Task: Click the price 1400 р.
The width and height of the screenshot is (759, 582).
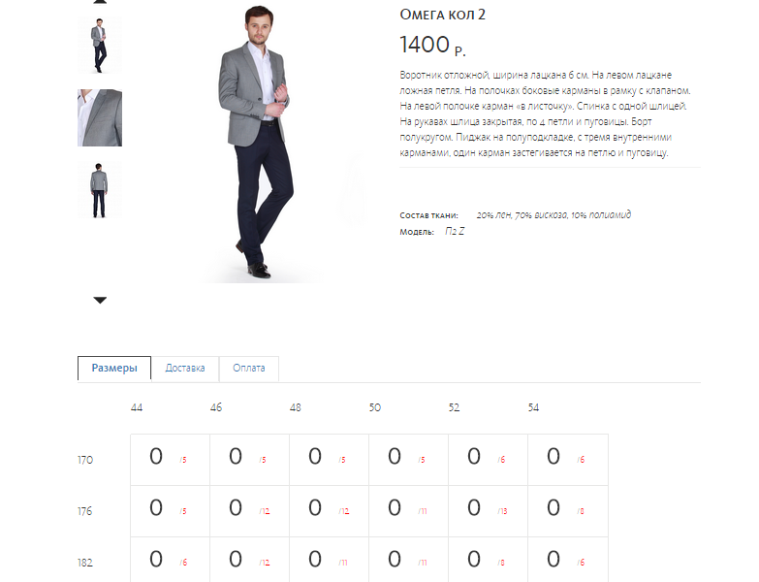Action: point(432,45)
